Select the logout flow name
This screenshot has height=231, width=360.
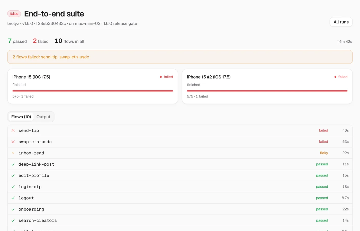tap(26, 198)
